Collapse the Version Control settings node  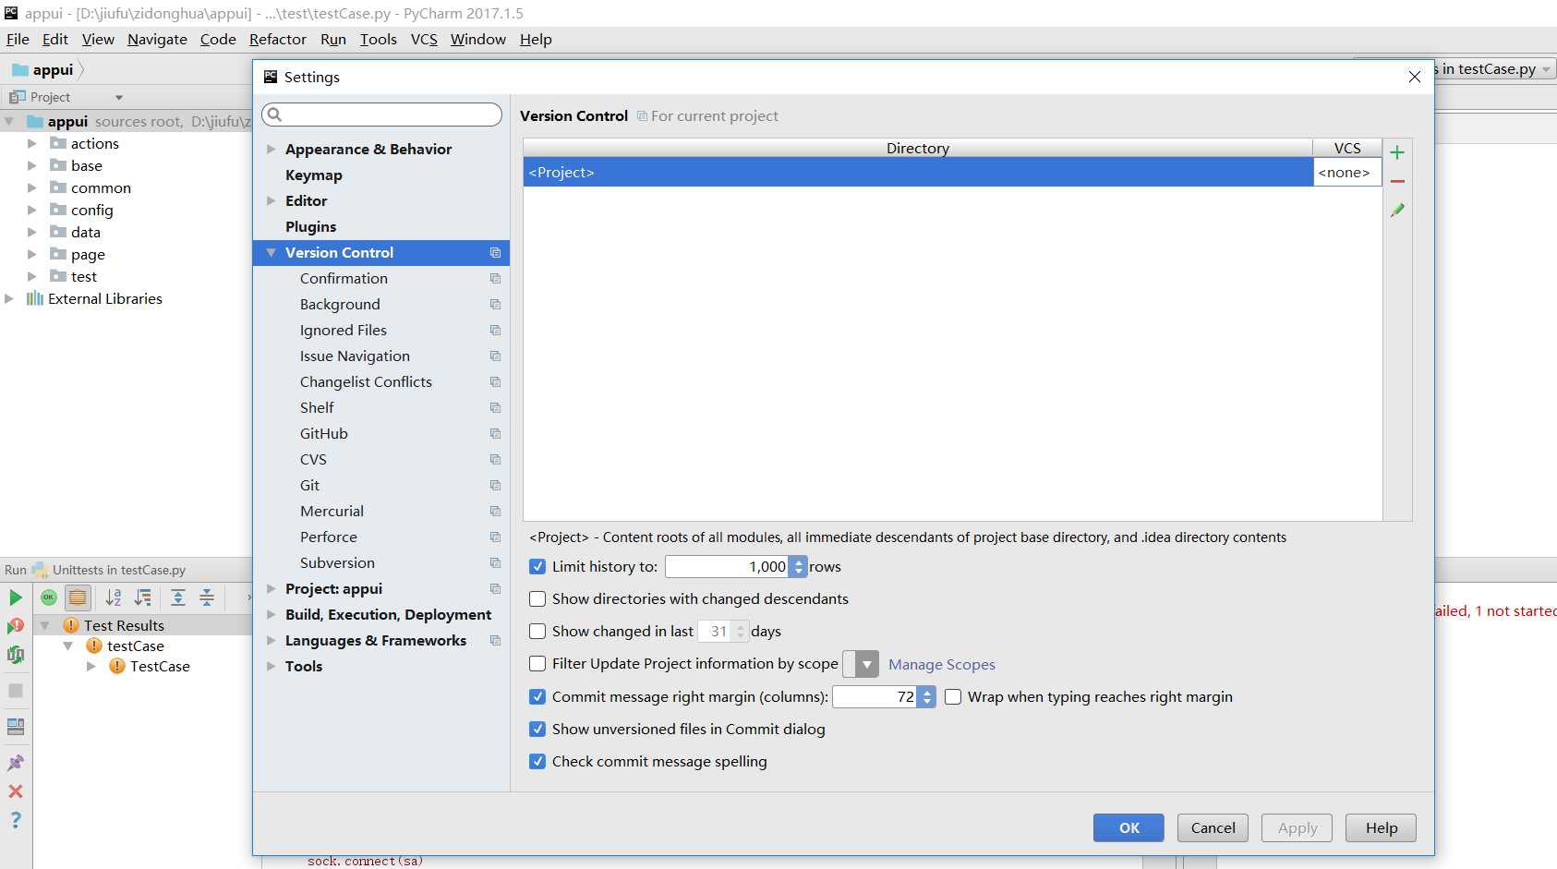[272, 252]
